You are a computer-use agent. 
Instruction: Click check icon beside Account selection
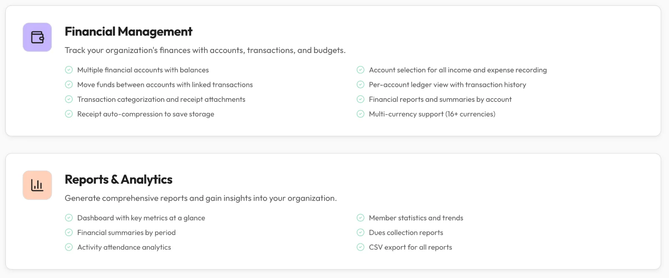click(360, 70)
